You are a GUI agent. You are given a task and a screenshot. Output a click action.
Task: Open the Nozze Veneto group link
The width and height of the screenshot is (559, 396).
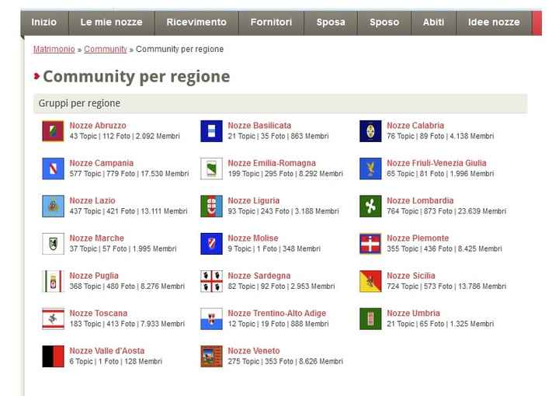pyautogui.click(x=253, y=350)
